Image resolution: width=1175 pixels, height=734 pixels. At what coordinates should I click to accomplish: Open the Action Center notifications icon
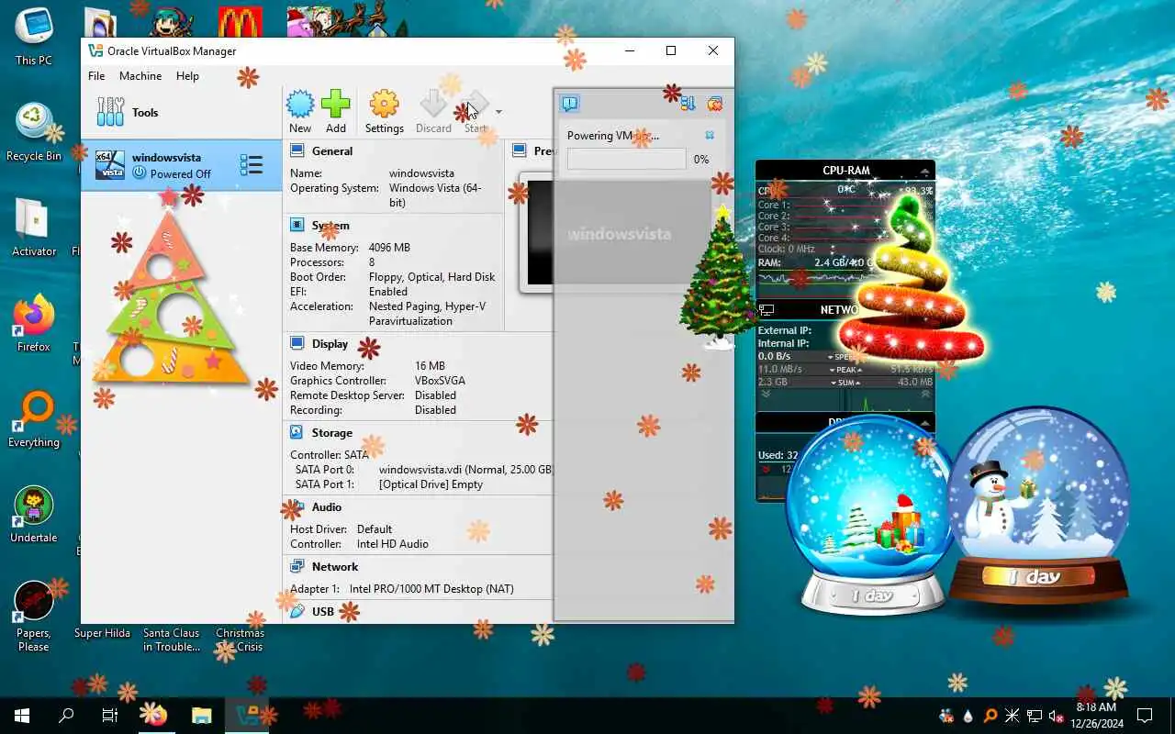[1145, 716]
